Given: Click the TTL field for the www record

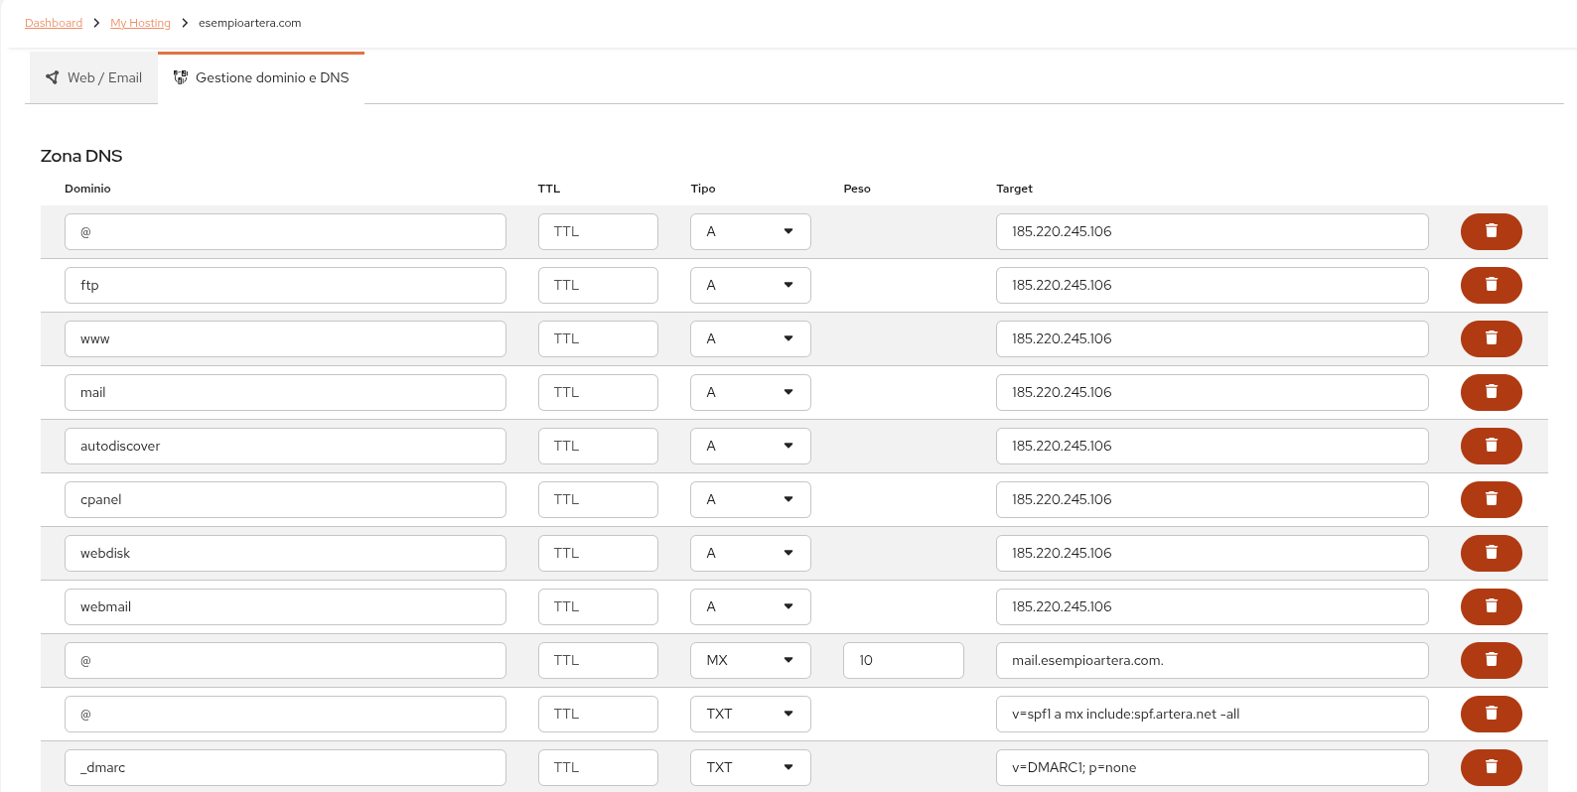Looking at the screenshot, I should [598, 338].
